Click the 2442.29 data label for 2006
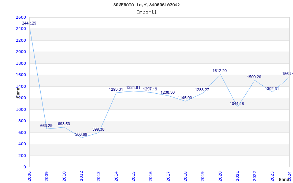 pos(29,23)
